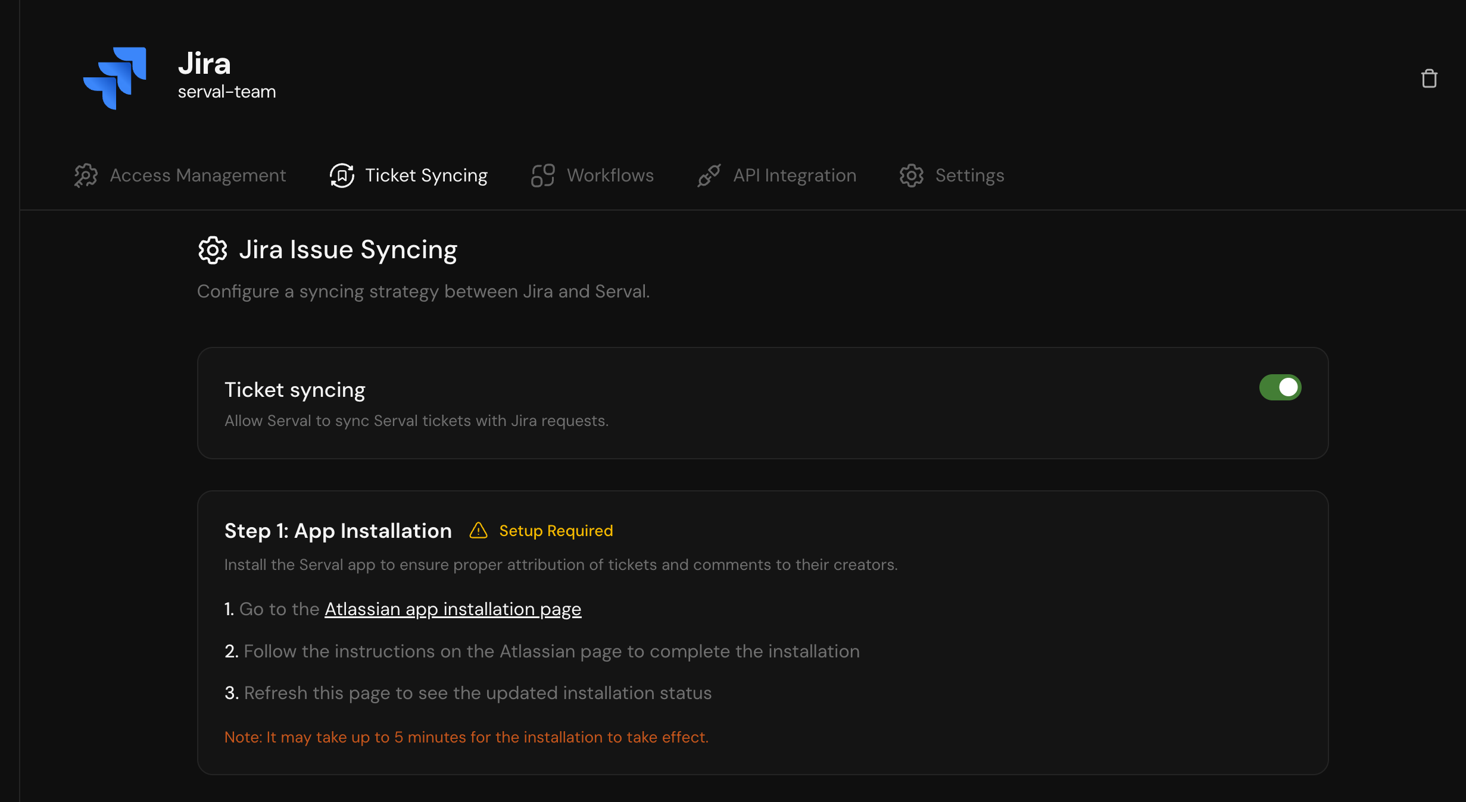Click the API Integration link icon
The height and width of the screenshot is (802, 1466).
(x=709, y=176)
